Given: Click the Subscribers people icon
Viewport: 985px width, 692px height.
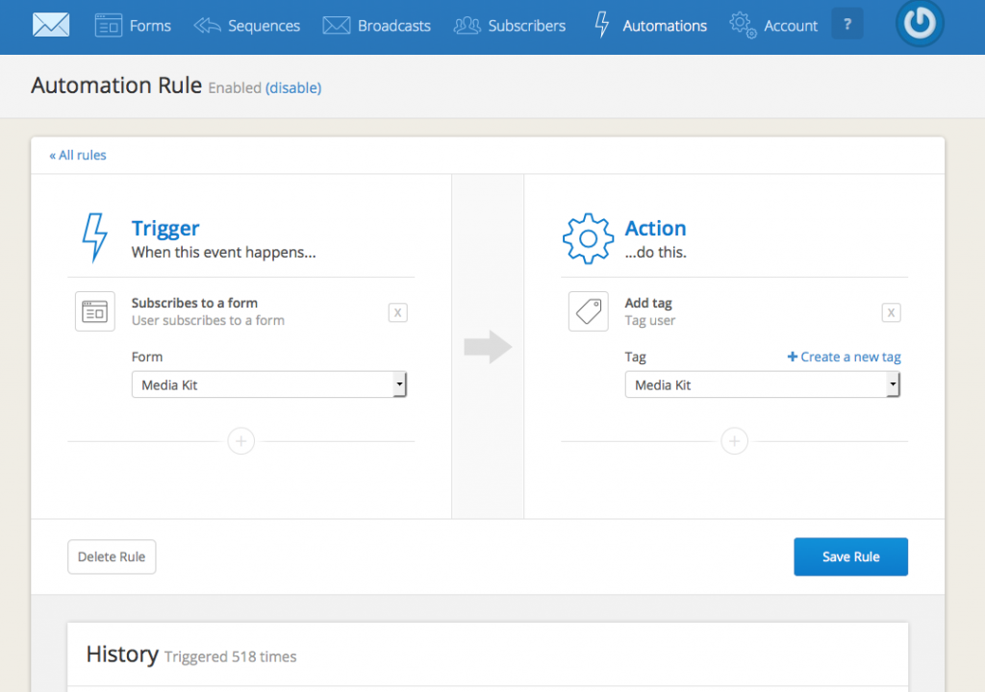Looking at the screenshot, I should coord(467,26).
